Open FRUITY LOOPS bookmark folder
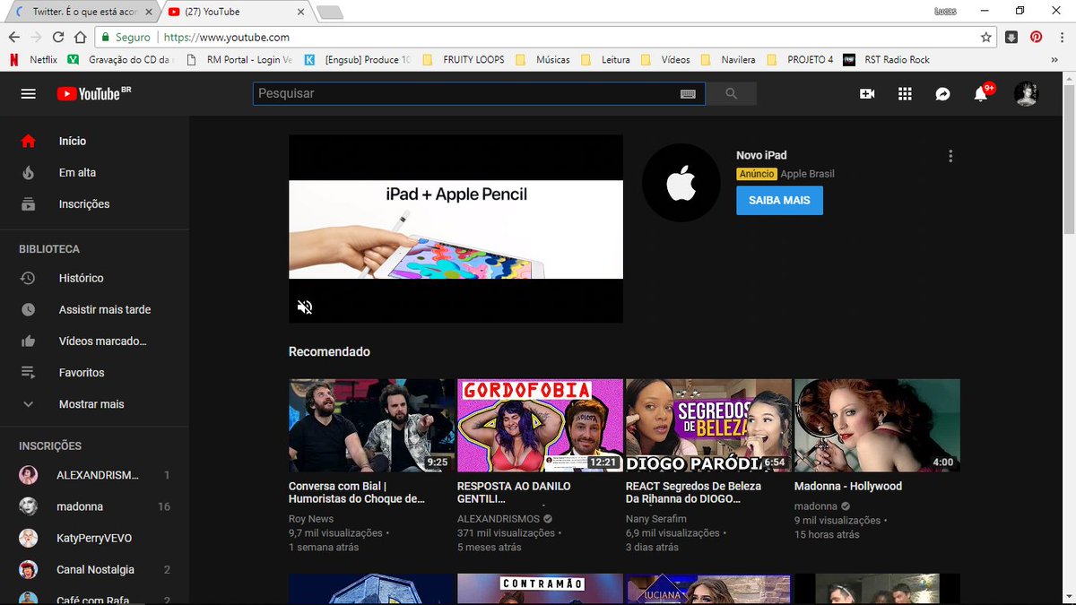This screenshot has width=1076, height=605. click(464, 60)
